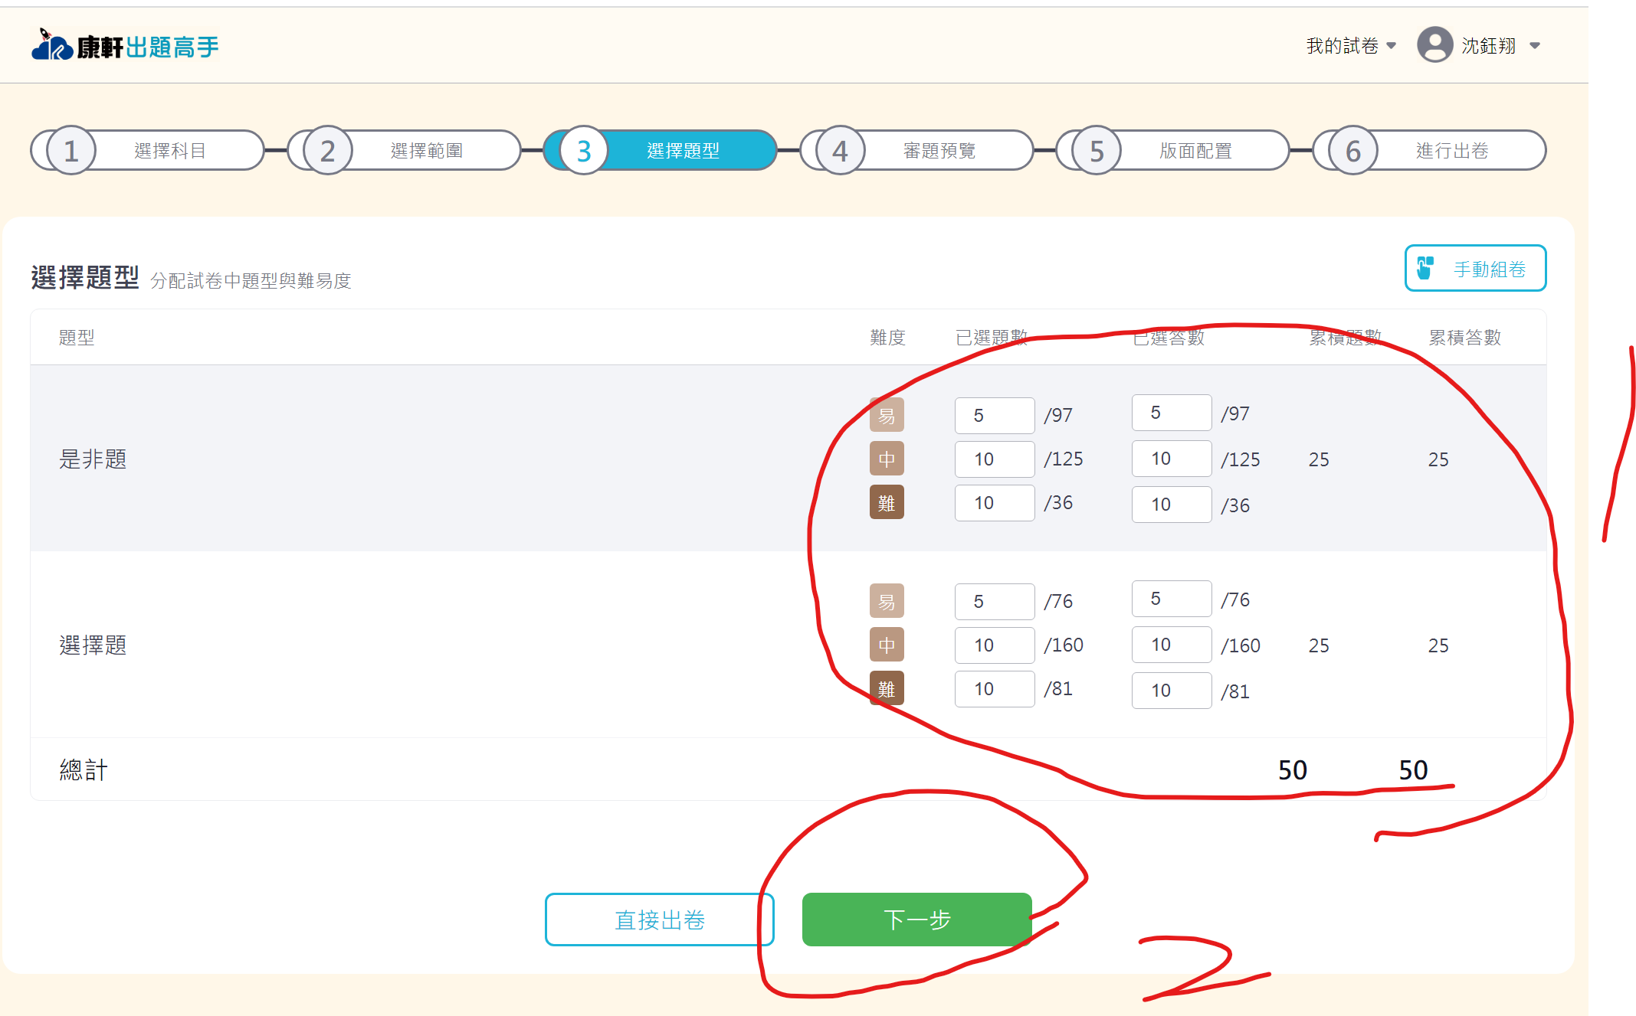Viewport: 1636px width, 1016px height.
Task: Edit 是非題 hard 已選答數 field /36
Action: 1172,504
